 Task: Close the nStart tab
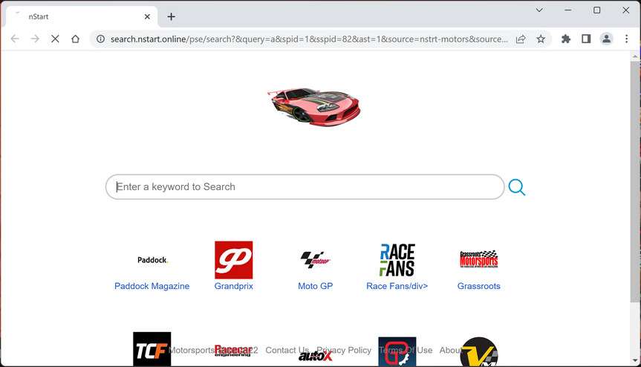pyautogui.click(x=147, y=17)
